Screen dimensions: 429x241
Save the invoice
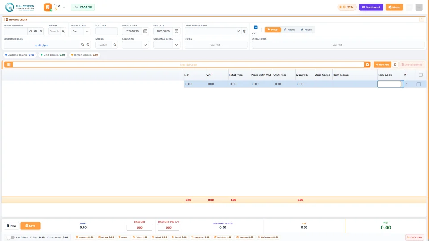click(30, 226)
